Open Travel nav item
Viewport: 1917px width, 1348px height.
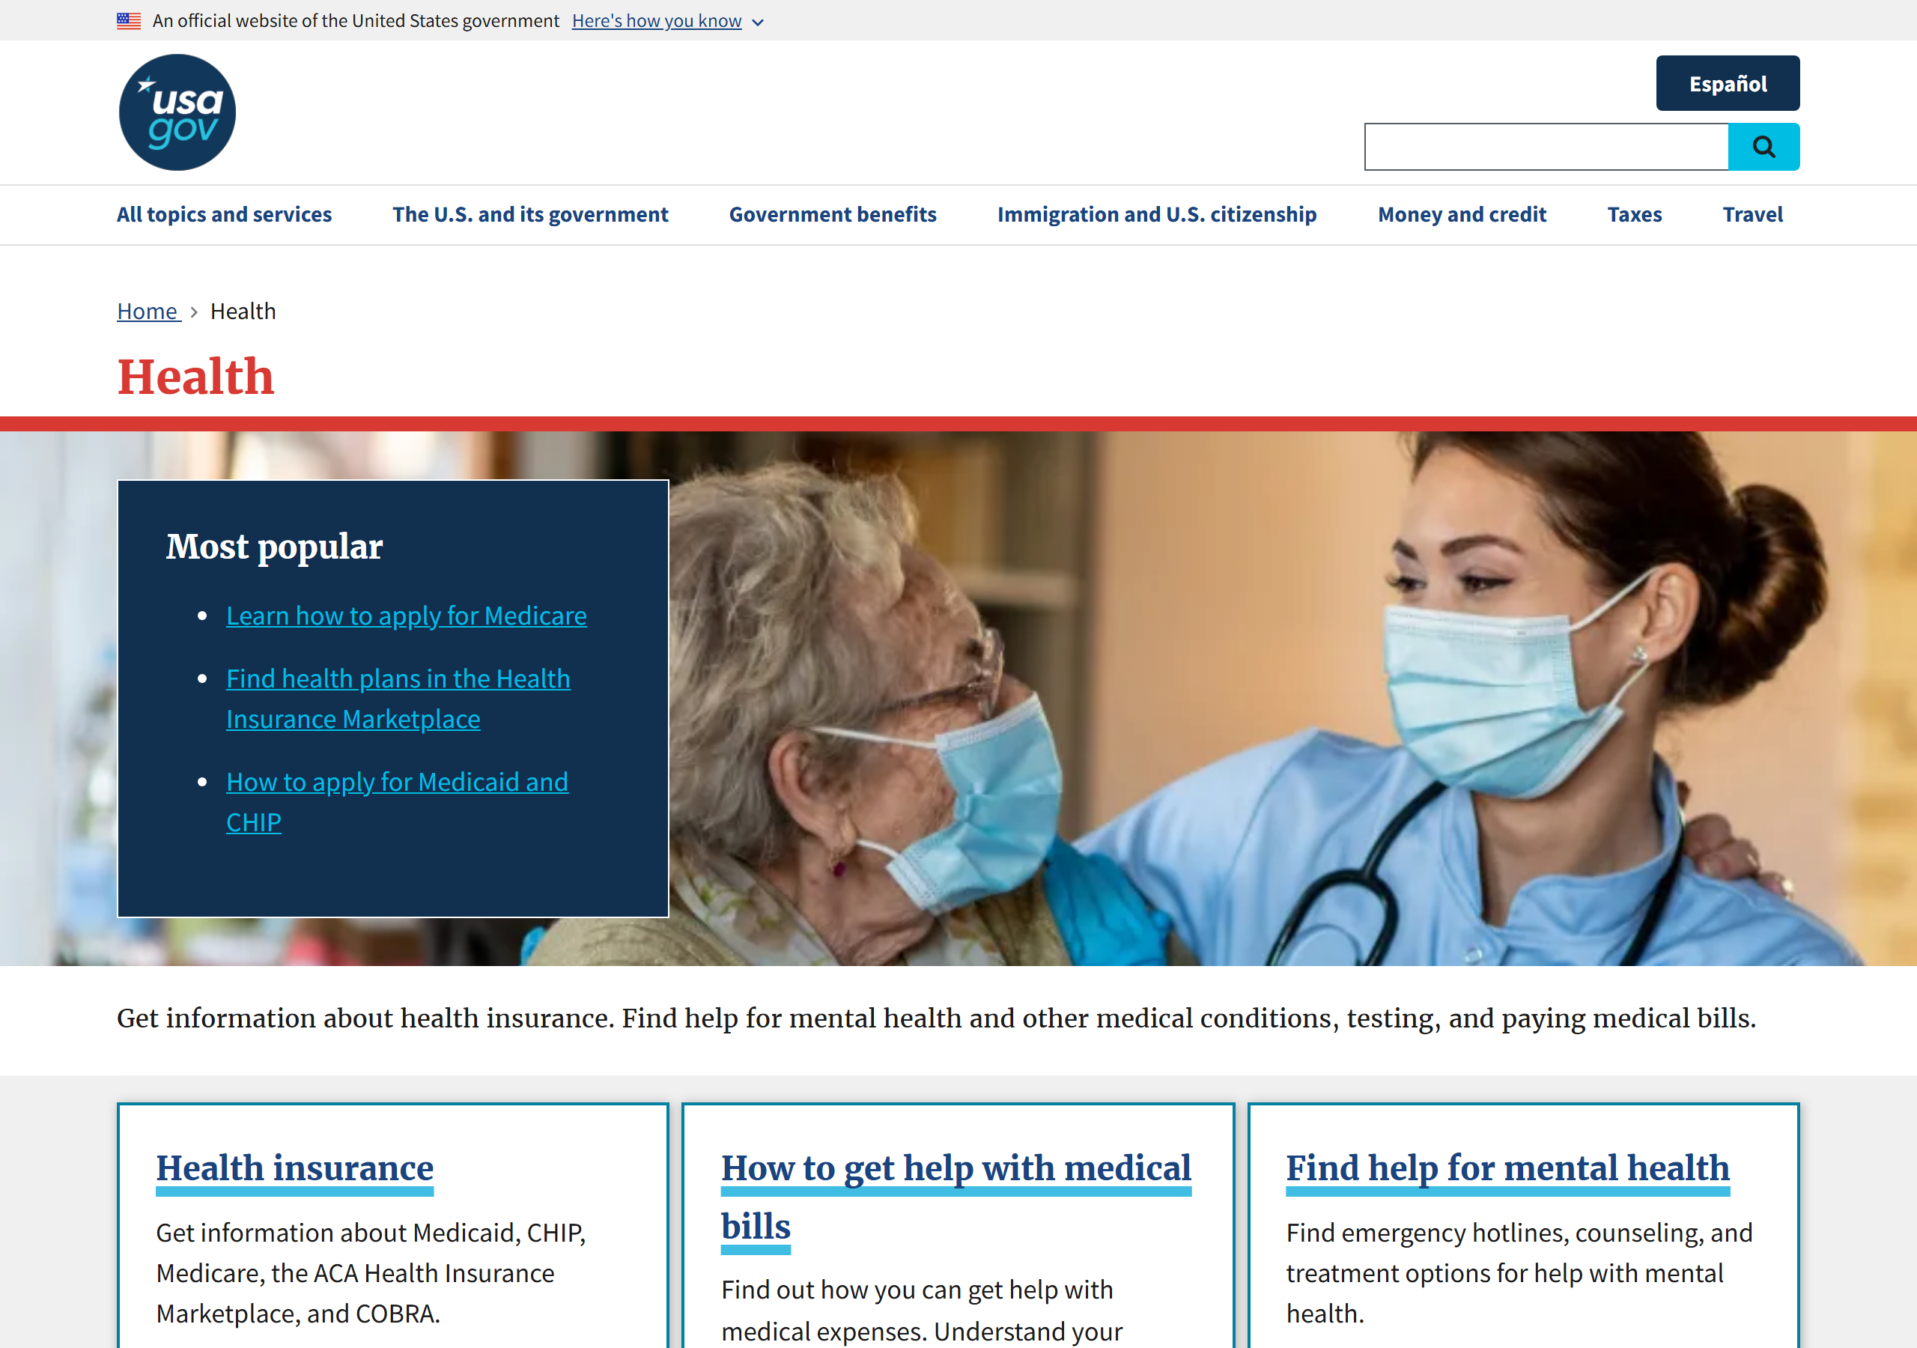[x=1752, y=215]
